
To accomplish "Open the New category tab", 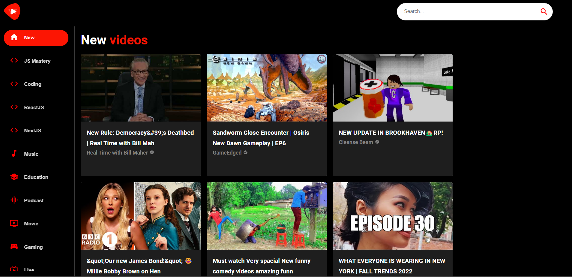I will click(36, 38).
